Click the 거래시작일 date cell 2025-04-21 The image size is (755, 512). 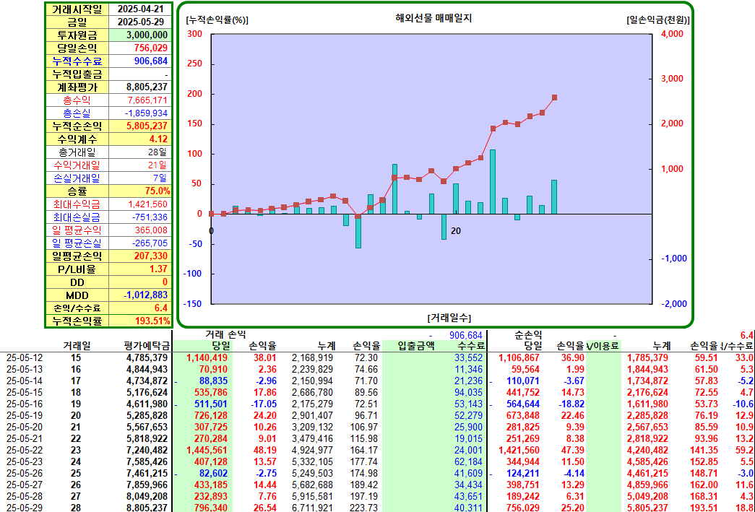coord(139,9)
